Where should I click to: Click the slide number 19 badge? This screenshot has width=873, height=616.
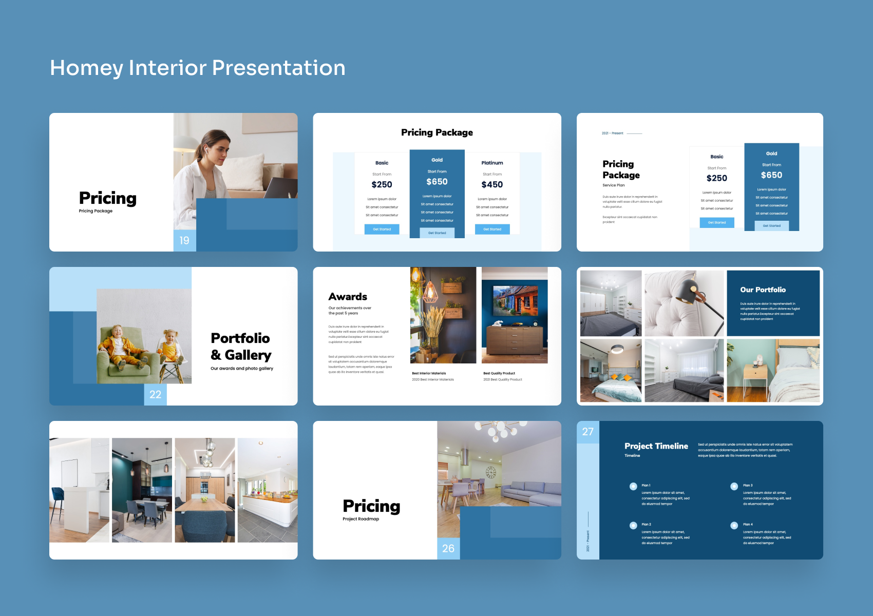[185, 240]
